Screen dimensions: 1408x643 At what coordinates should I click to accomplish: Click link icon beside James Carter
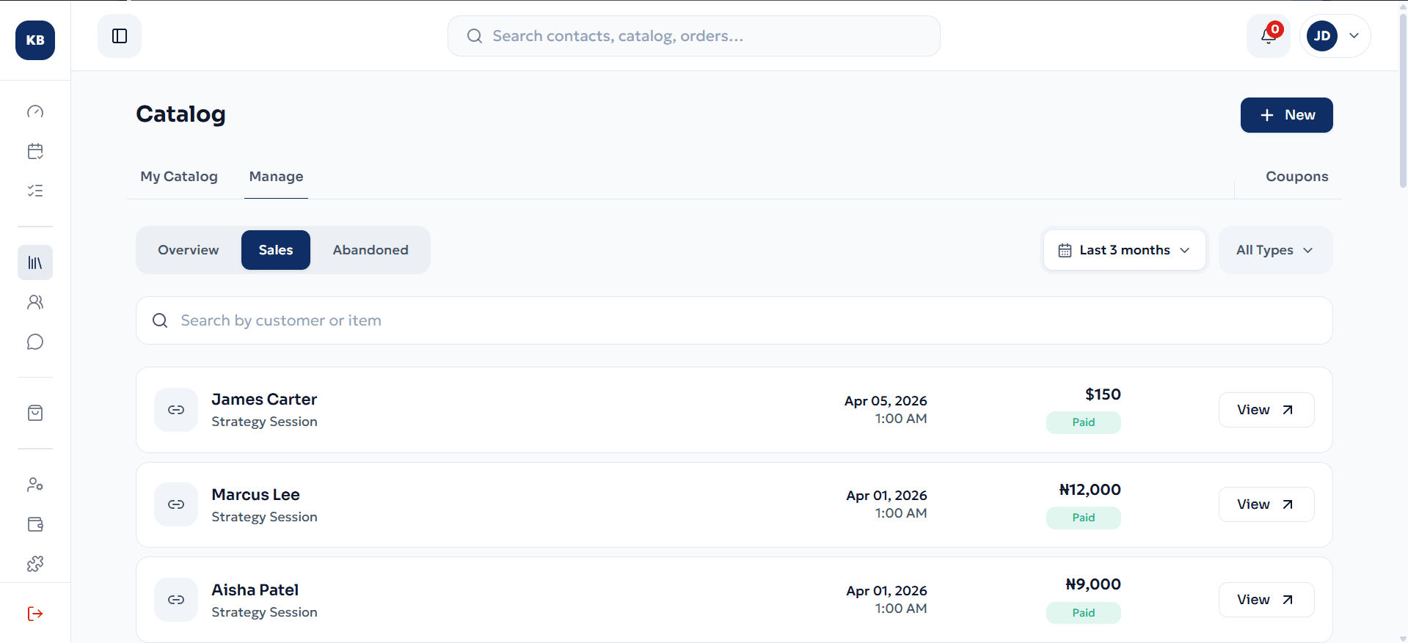(176, 410)
